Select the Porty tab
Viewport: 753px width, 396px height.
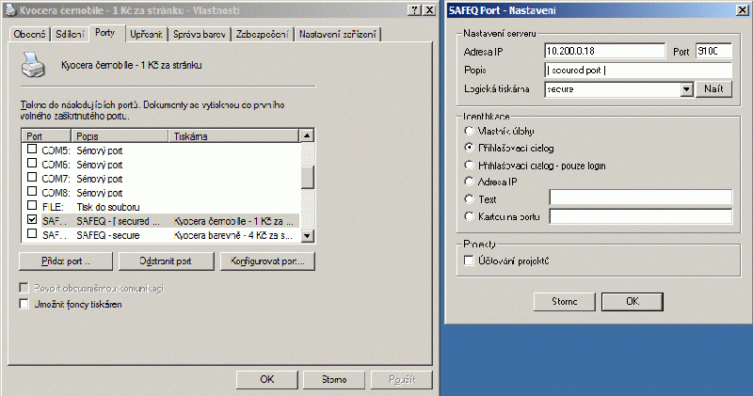(105, 33)
